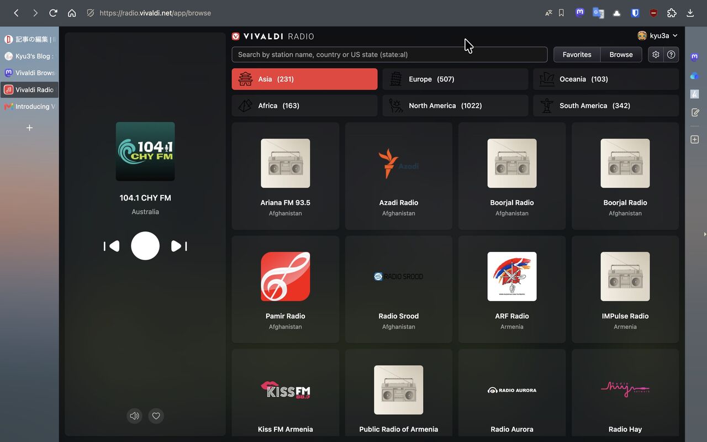Open the Radio Hay station card
The image size is (707, 442).
click(625, 393)
